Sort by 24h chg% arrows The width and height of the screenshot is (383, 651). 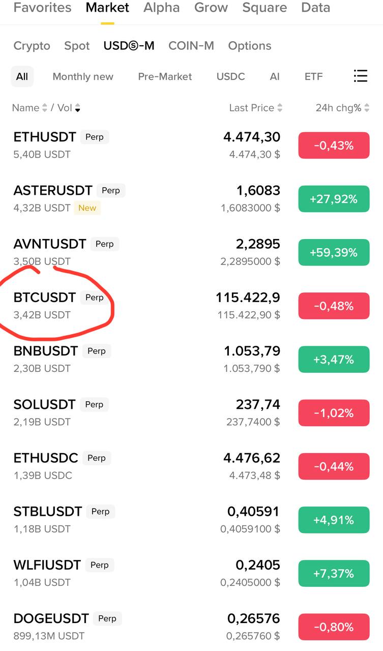point(367,108)
